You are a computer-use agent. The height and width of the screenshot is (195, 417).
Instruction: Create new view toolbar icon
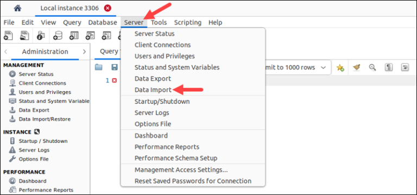pyautogui.click(x=90, y=36)
